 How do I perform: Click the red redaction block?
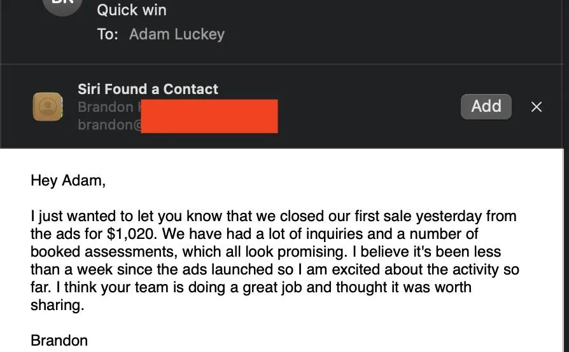pos(209,116)
